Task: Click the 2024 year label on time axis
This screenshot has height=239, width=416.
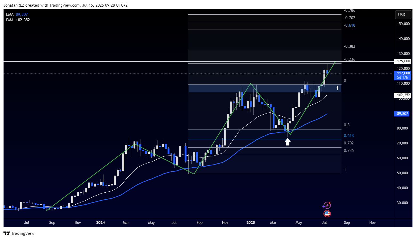Action: click(101, 222)
